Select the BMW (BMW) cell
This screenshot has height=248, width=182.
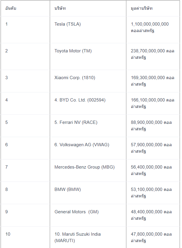67,189
